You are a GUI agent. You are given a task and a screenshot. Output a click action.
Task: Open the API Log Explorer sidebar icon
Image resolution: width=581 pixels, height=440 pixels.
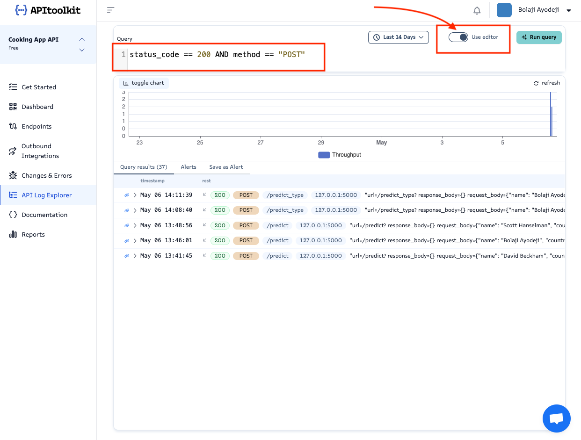pyautogui.click(x=13, y=195)
